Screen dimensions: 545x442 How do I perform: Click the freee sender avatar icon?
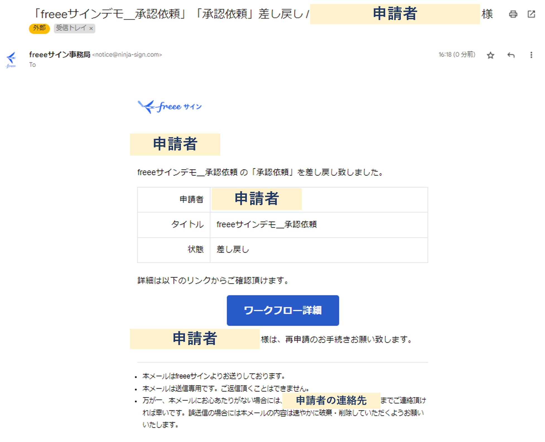(11, 59)
